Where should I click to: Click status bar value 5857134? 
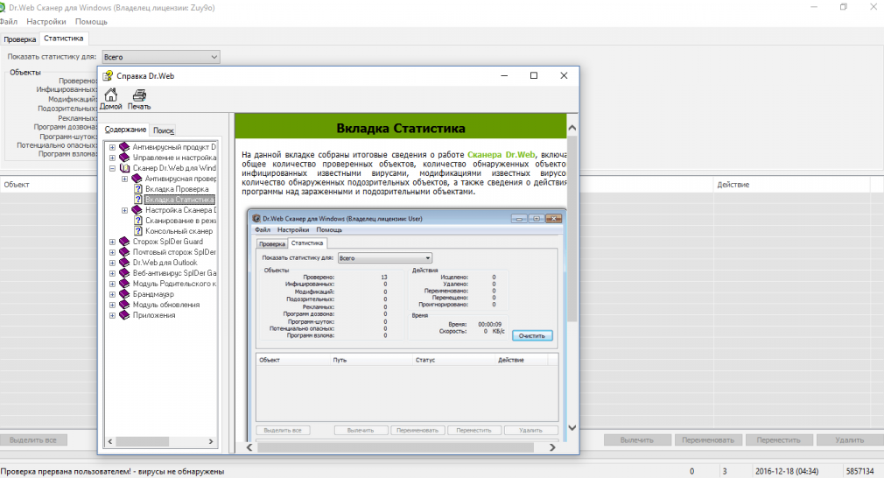859,471
